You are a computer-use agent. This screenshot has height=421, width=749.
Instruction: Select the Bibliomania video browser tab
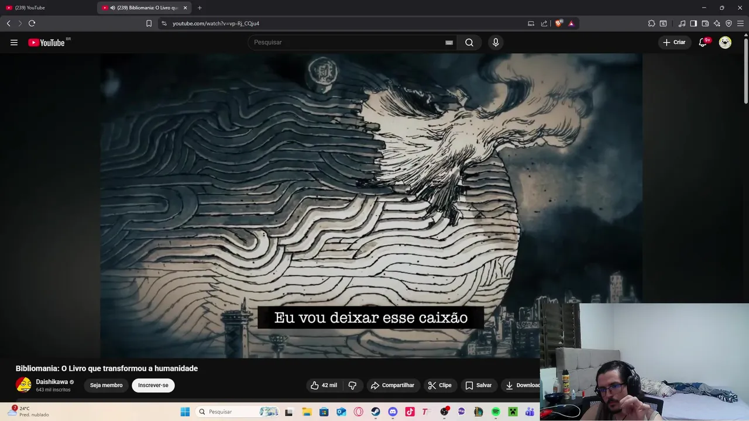pos(143,8)
